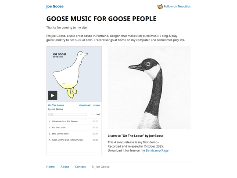Go to previous track in player
Image resolution: width=237 pixels, height=178 pixels.
tap(93, 114)
